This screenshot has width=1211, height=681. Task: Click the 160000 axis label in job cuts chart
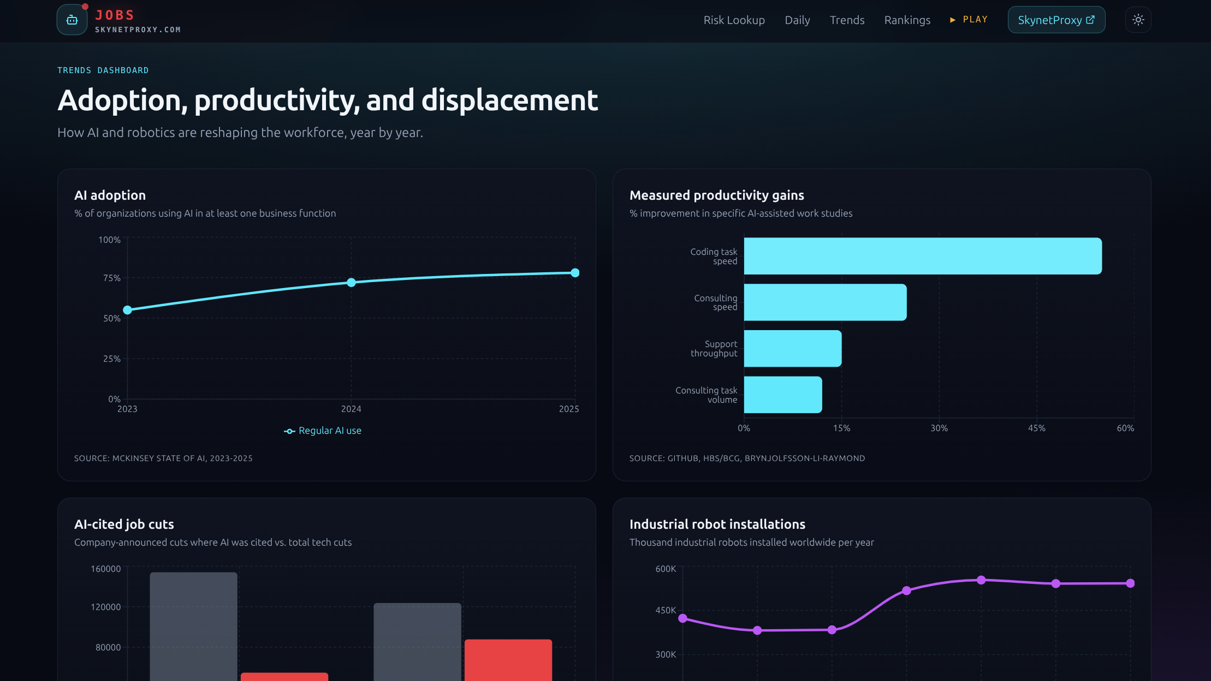pyautogui.click(x=105, y=569)
